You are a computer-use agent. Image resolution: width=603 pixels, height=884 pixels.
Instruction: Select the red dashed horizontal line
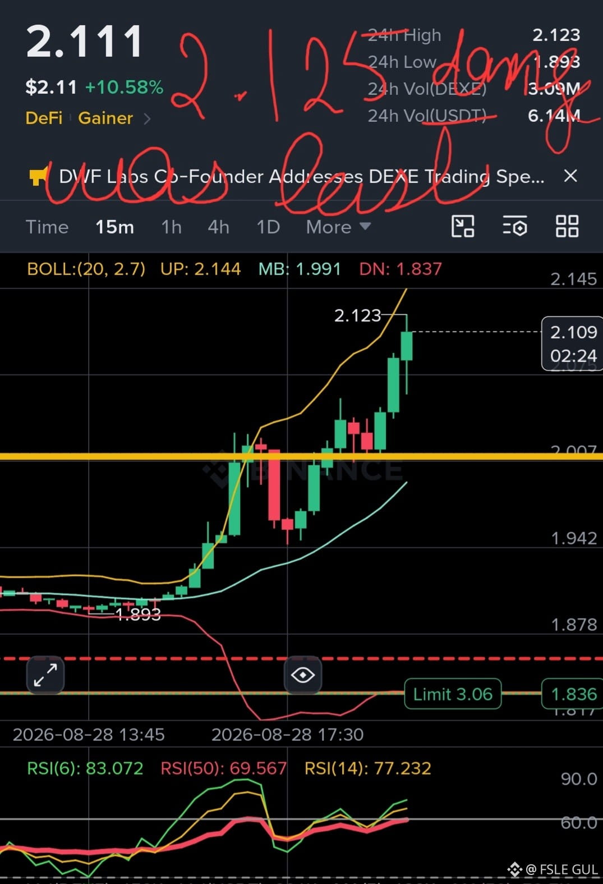coord(301,658)
